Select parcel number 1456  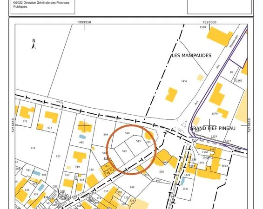[184, 81]
